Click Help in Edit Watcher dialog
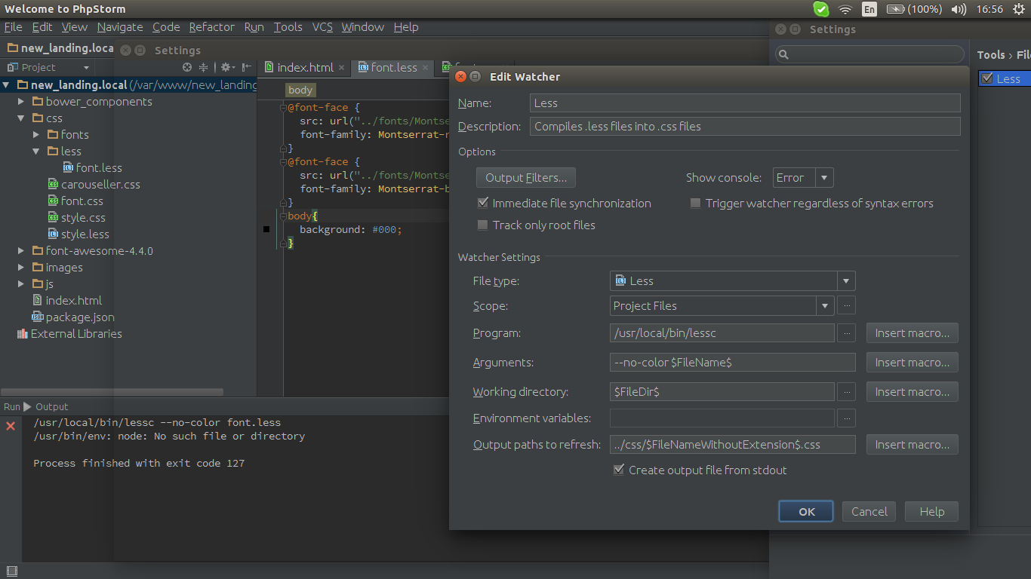1031x579 pixels. (931, 511)
